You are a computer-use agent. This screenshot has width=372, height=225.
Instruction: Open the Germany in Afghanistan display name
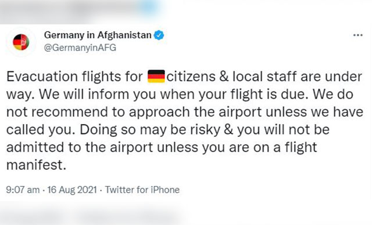[98, 35]
